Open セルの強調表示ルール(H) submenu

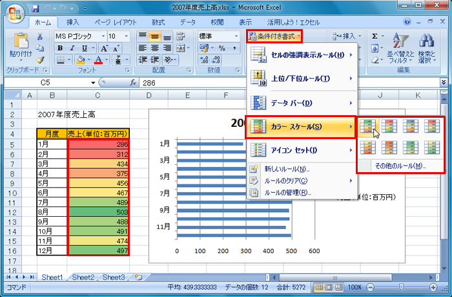tap(302, 55)
